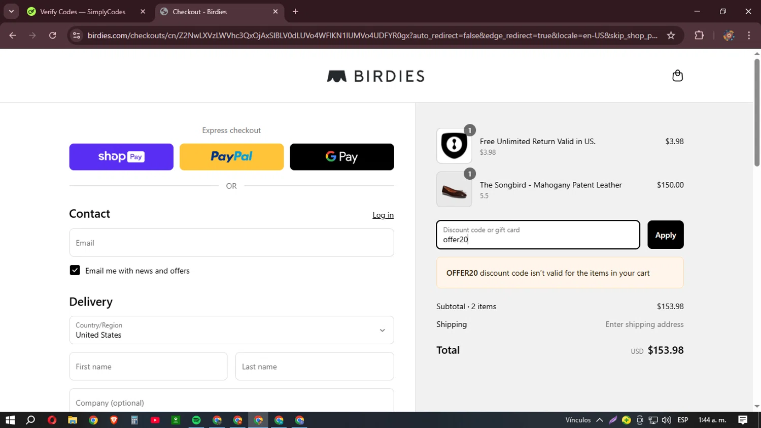
Task: Launch Opera from the taskbar
Action: click(x=52, y=420)
